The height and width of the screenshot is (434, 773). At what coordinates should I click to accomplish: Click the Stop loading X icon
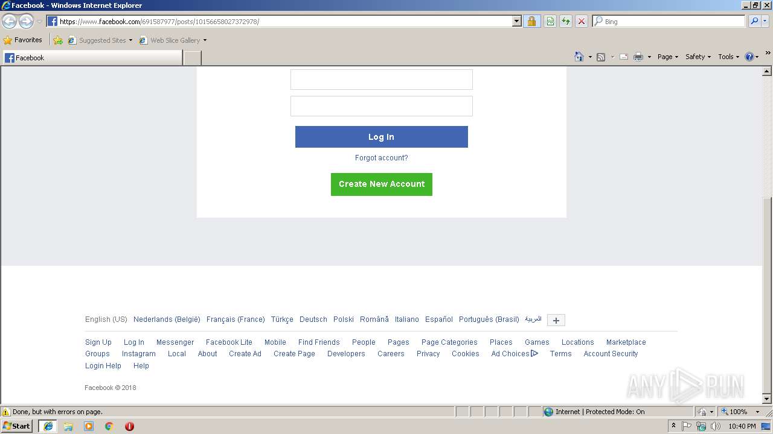pos(582,21)
